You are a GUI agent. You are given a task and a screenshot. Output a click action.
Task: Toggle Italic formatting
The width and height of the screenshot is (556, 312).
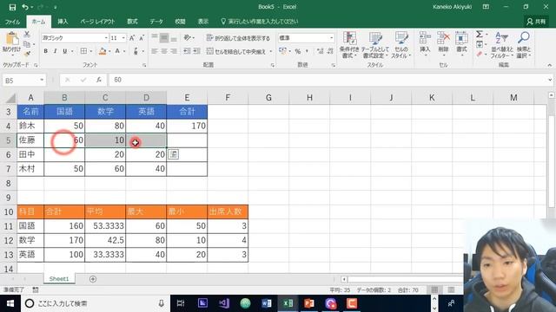(x=55, y=51)
